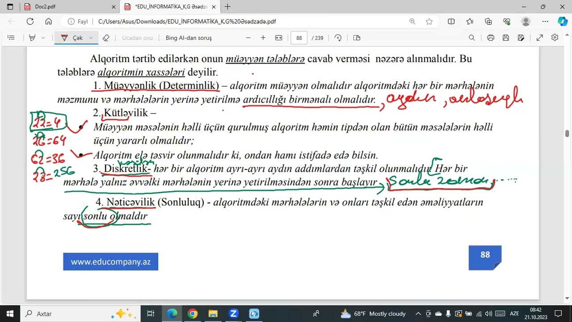Image resolution: width=572 pixels, height=322 pixels.
Task: Select the highlight tool in PDF toolbar
Action: (x=32, y=38)
